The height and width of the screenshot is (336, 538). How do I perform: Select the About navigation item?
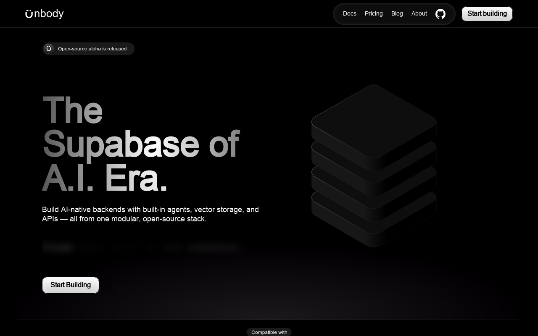tap(419, 13)
